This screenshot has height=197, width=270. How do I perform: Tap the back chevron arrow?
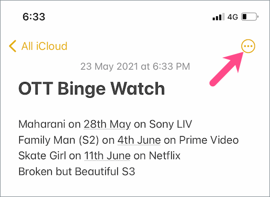tap(12, 46)
